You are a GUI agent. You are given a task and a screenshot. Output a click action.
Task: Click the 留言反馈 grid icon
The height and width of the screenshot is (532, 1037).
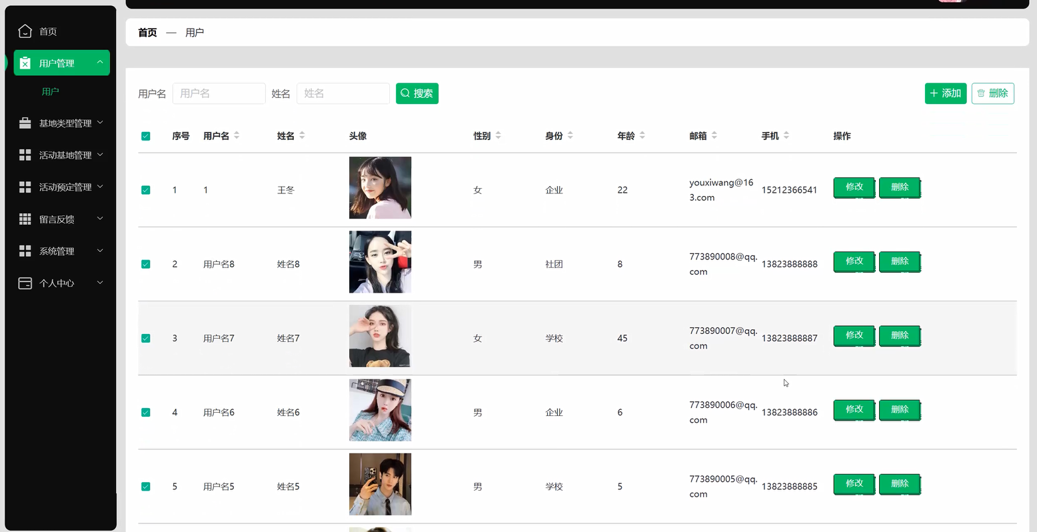pyautogui.click(x=25, y=219)
